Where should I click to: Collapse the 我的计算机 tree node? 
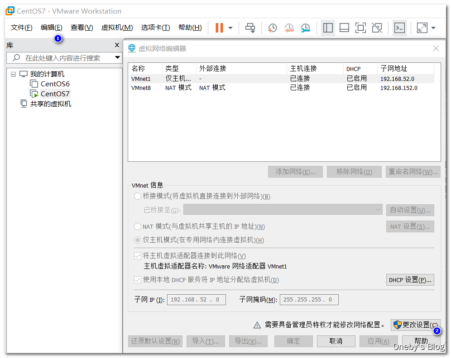(x=13, y=74)
